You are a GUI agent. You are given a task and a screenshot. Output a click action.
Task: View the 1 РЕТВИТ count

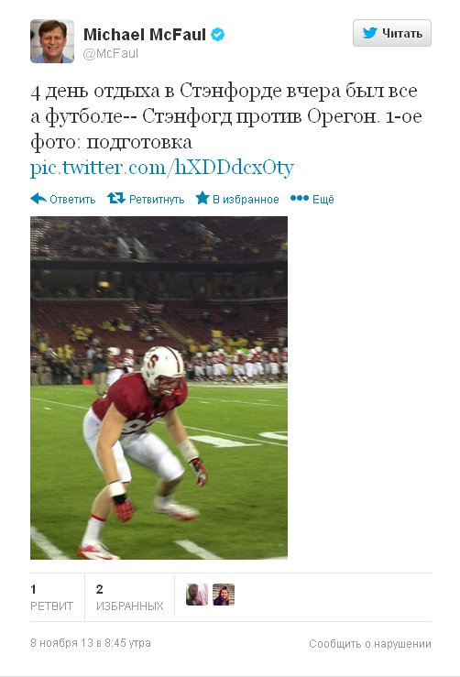[52, 597]
